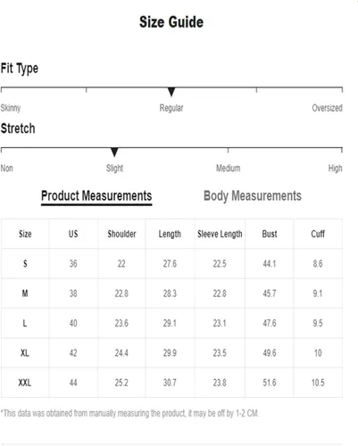Image resolution: width=358 pixels, height=446 pixels.
Task: Click the measurement disclaimer note text
Action: (x=129, y=413)
